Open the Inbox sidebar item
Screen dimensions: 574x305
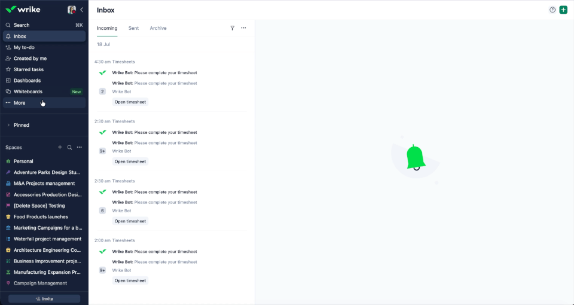click(x=44, y=36)
